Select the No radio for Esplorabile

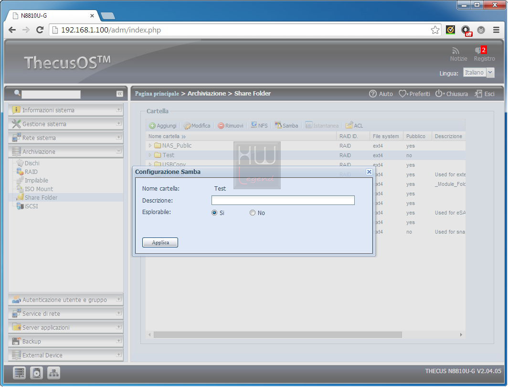pyautogui.click(x=253, y=213)
